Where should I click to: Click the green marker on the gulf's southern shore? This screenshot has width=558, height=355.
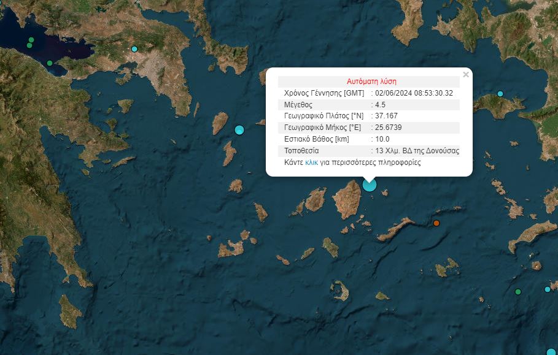(x=50, y=63)
